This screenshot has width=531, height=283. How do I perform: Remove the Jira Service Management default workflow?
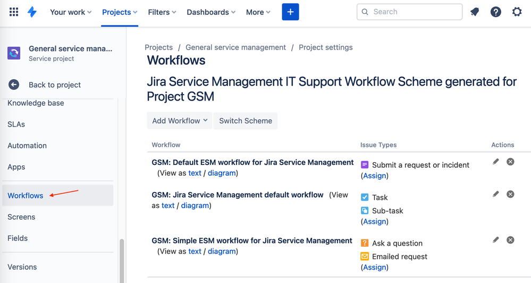510,194
